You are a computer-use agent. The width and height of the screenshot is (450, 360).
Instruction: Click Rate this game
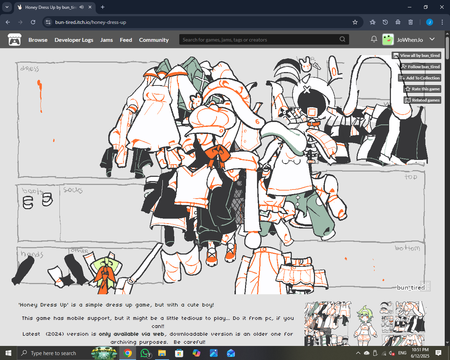[x=422, y=89]
